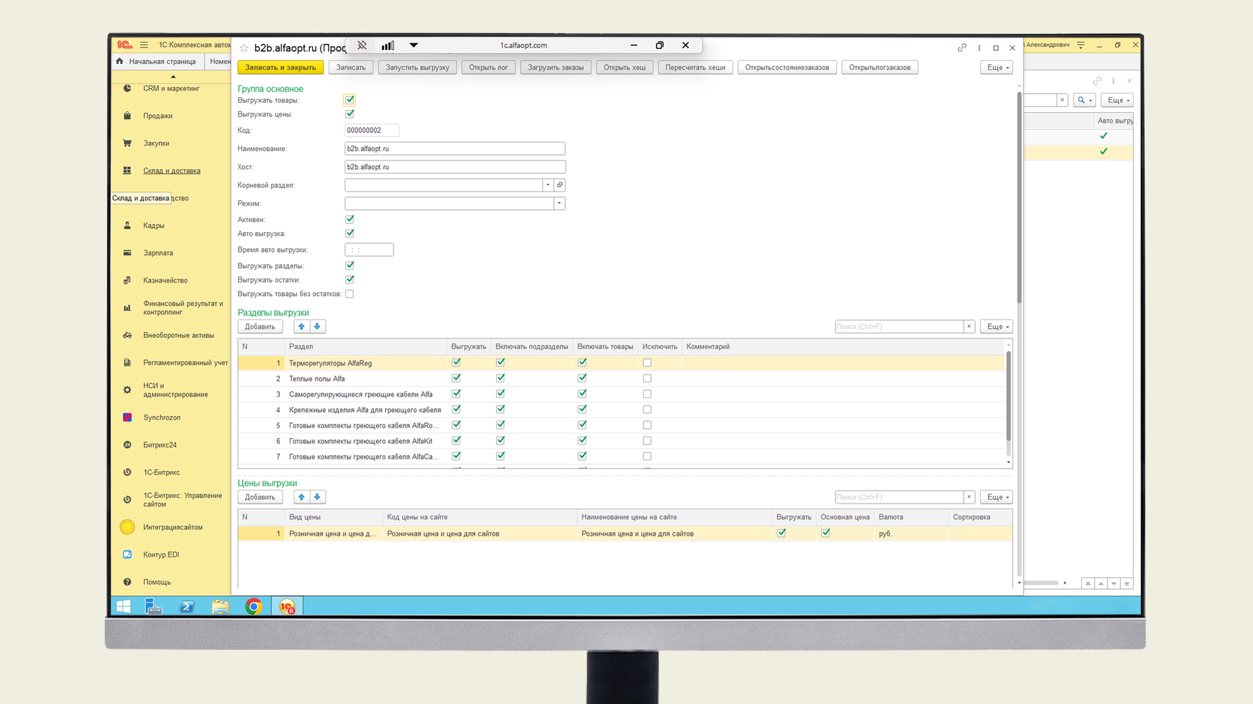This screenshot has height=704, width=1253.
Task: Open Склад и доставка section
Action: 172,171
